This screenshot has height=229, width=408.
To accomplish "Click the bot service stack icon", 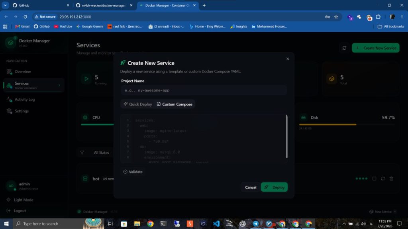I will [85, 179].
